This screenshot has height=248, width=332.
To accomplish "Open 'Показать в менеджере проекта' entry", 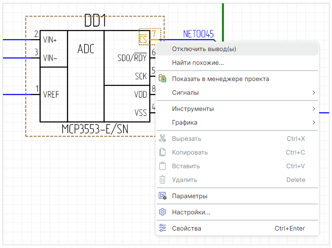I will pyautogui.click(x=237, y=79).
